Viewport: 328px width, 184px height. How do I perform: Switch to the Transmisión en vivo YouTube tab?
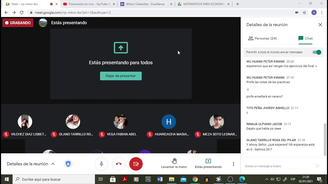point(89,4)
